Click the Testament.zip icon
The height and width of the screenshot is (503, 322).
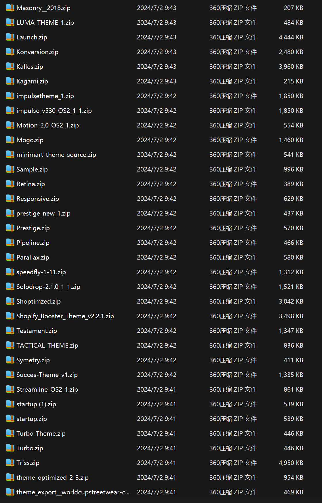[x=10, y=331]
